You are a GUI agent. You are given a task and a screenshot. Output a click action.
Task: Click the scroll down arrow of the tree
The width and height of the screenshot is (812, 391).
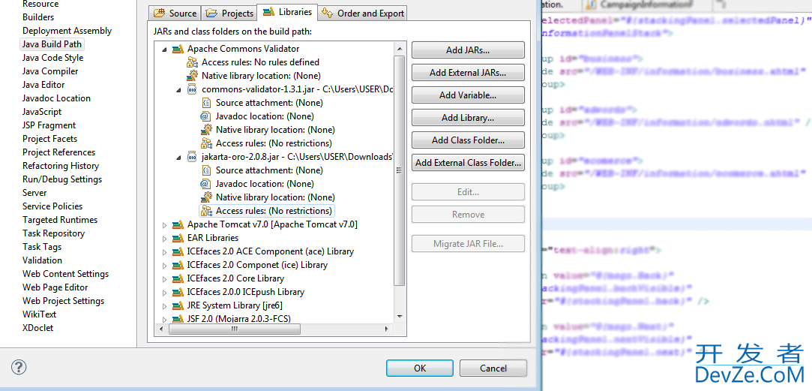point(400,315)
